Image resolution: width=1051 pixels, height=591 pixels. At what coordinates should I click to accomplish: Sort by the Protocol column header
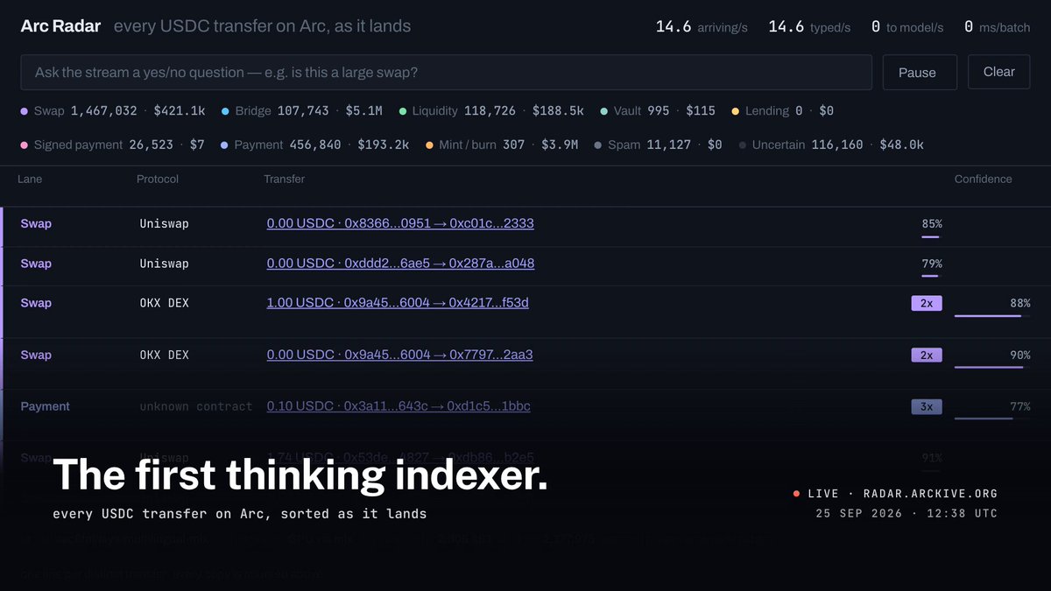coord(158,179)
